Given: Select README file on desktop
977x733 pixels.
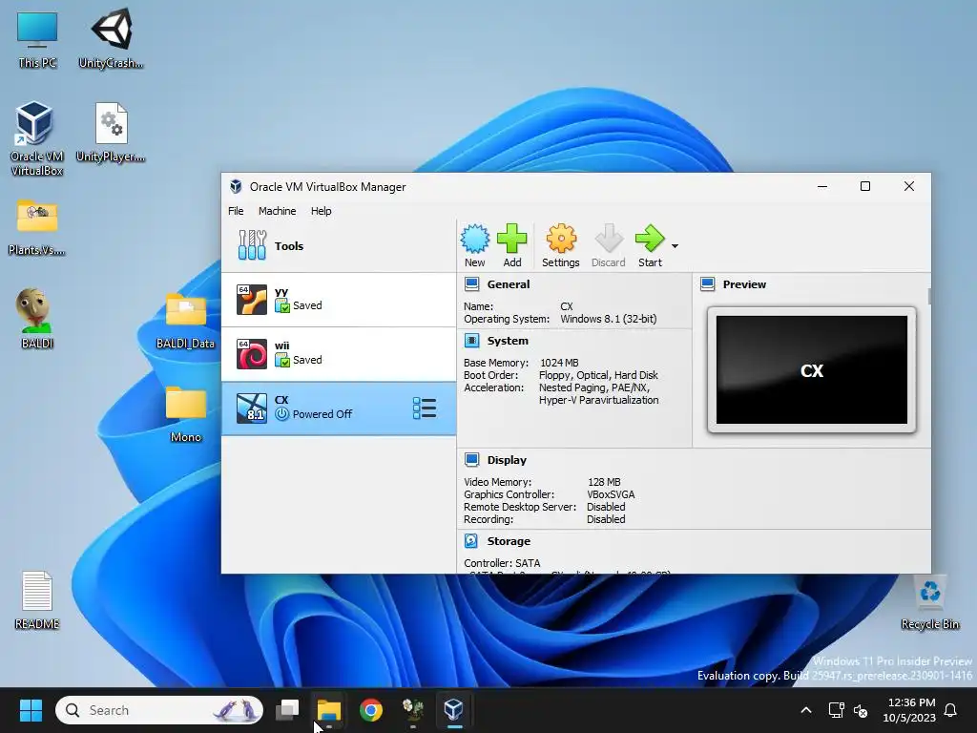Looking at the screenshot, I should (x=37, y=600).
